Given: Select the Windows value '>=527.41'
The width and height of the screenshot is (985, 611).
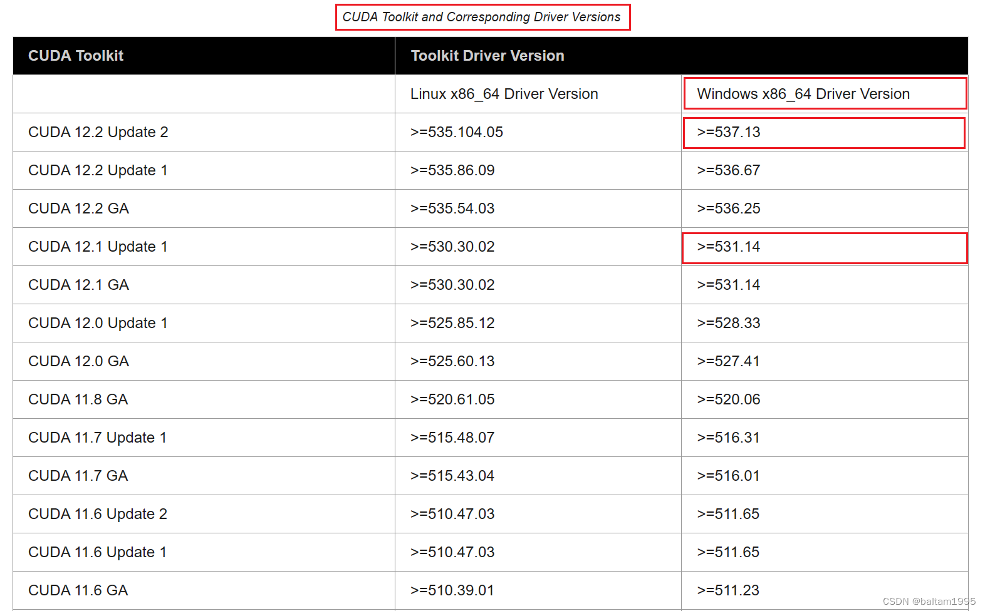Looking at the screenshot, I should 729,361.
